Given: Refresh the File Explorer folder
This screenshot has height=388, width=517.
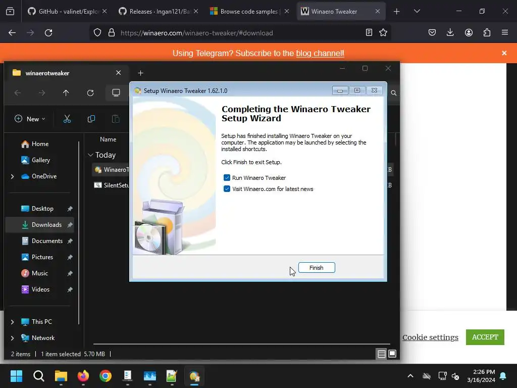Looking at the screenshot, I should pyautogui.click(x=90, y=93).
